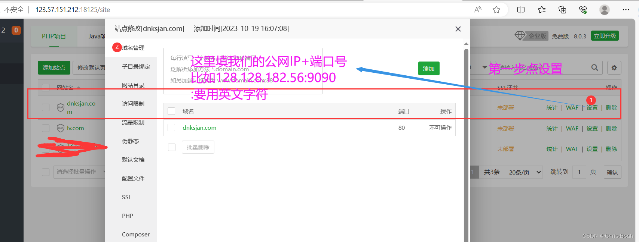Open the category filter dropdown arrow
The height and width of the screenshot is (242, 639).
click(x=484, y=67)
